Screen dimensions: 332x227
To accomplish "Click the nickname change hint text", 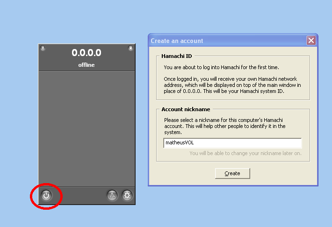I will (x=245, y=153).
